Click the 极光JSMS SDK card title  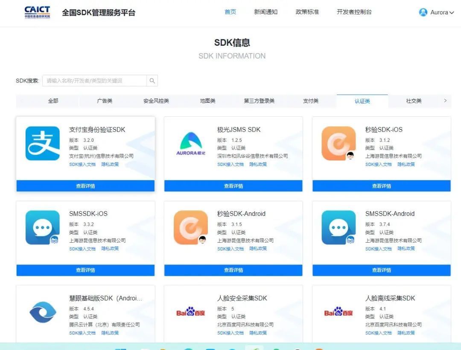point(239,129)
